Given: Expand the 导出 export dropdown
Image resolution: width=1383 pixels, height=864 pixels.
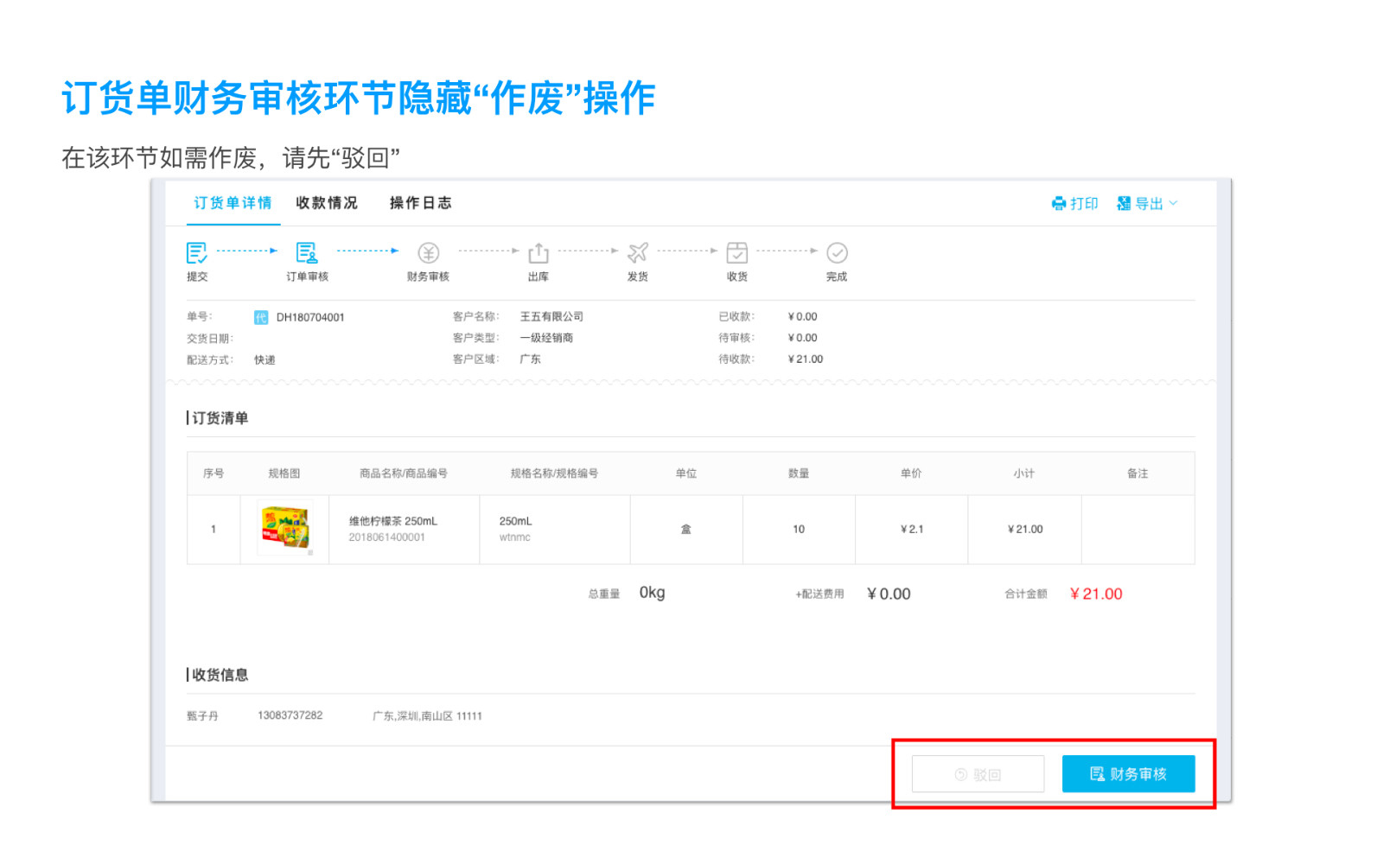Looking at the screenshot, I should click(x=1148, y=204).
